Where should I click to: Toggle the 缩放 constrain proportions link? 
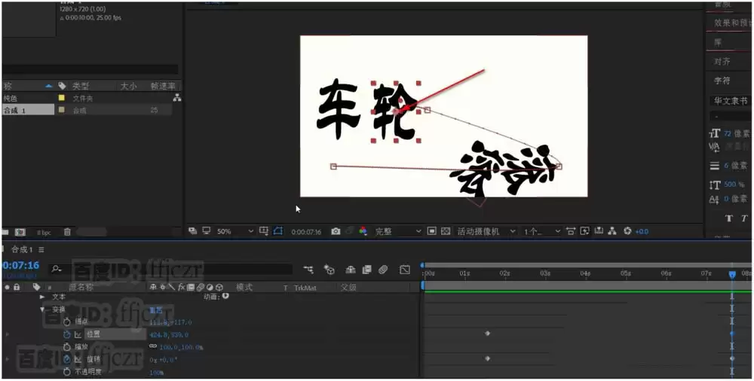[153, 346]
